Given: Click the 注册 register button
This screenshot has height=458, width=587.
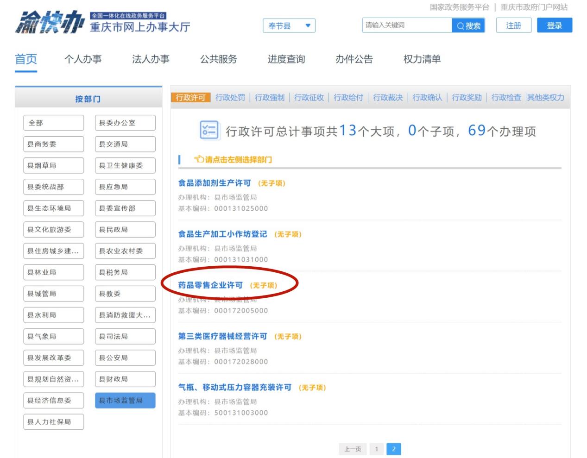Looking at the screenshot, I should [513, 25].
